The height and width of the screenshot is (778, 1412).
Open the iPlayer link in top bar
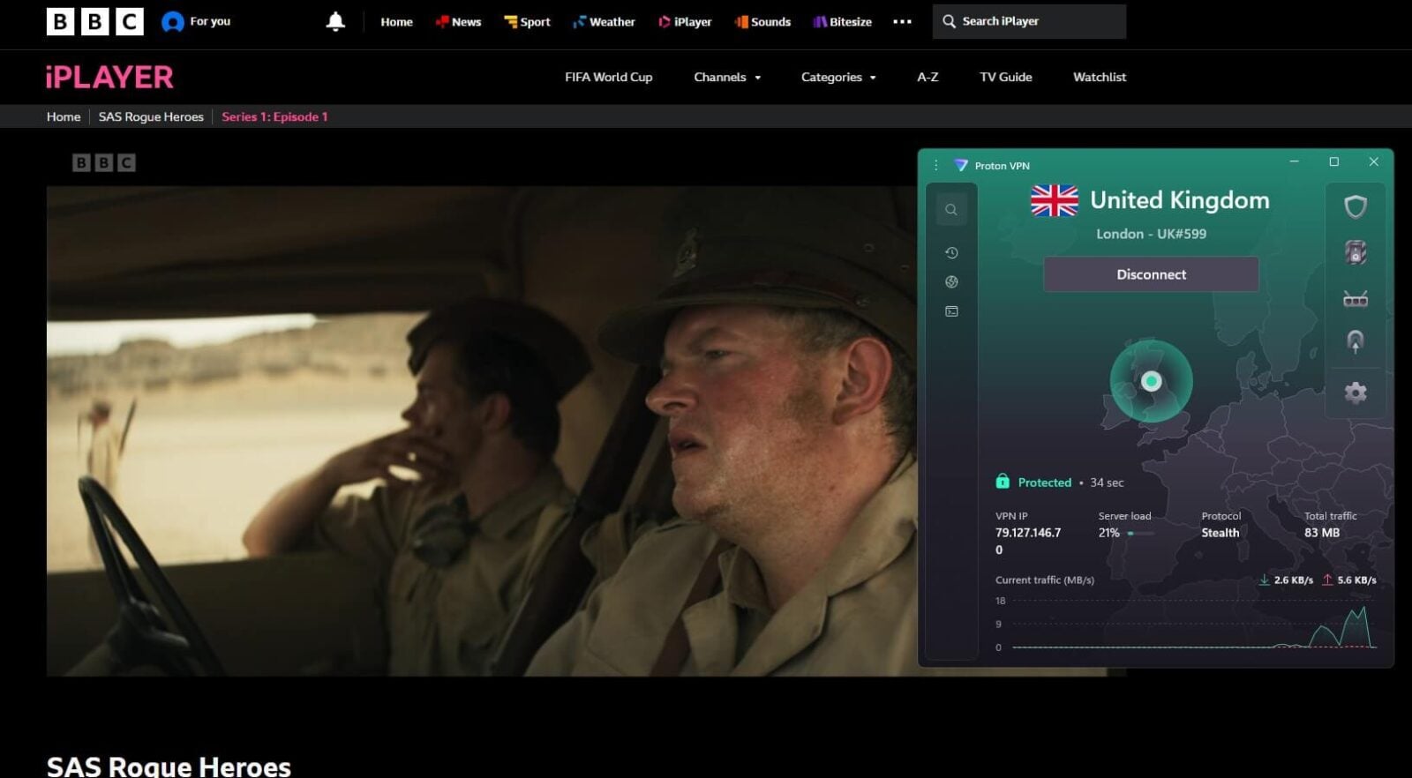685,21
